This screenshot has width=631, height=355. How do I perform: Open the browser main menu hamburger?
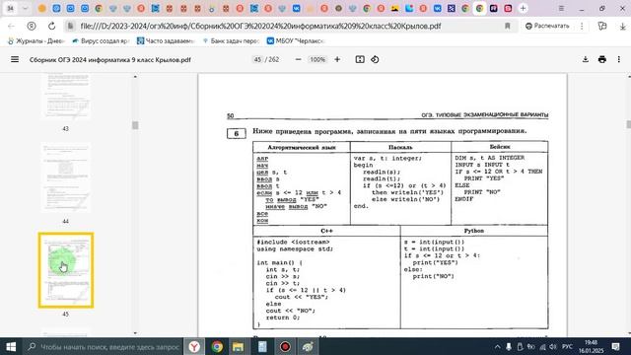[561, 8]
